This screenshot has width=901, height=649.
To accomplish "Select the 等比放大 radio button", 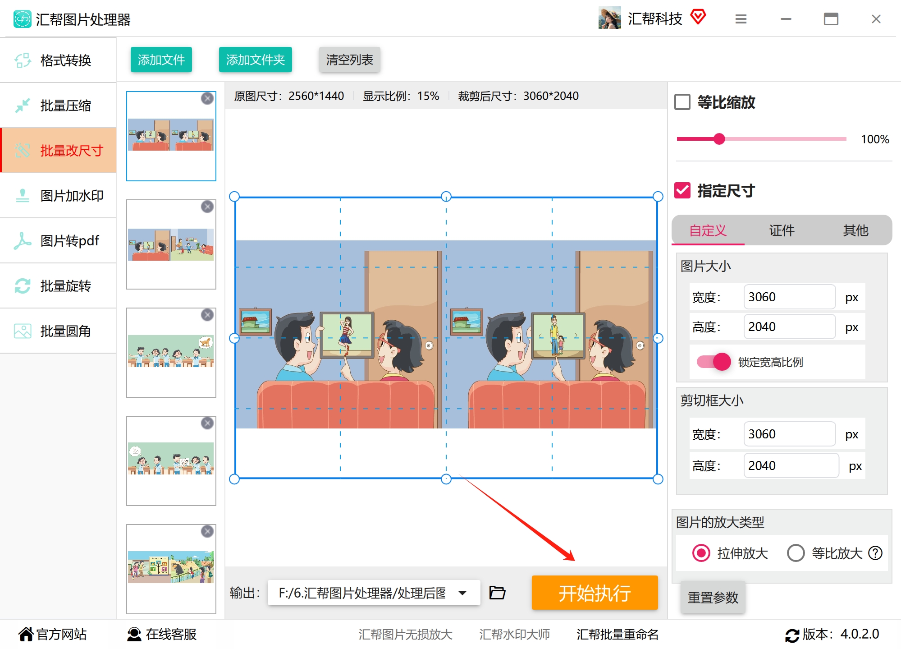I will tap(796, 553).
